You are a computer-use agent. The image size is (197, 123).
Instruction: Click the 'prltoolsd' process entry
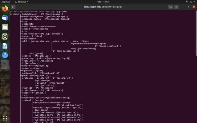(28, 78)
